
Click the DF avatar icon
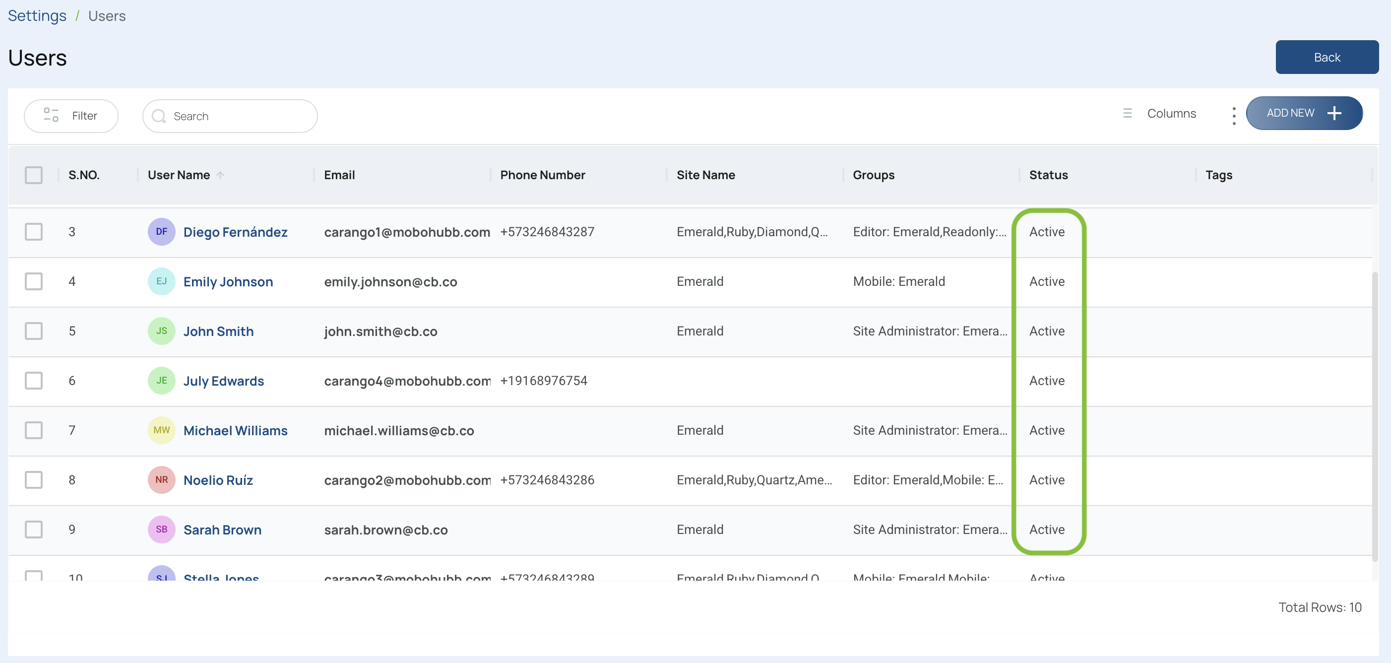point(161,232)
